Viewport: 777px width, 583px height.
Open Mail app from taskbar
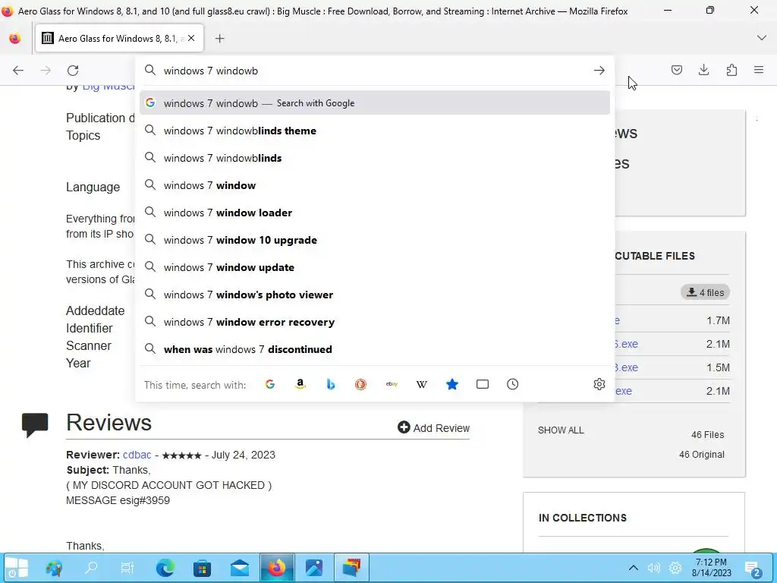click(x=240, y=568)
